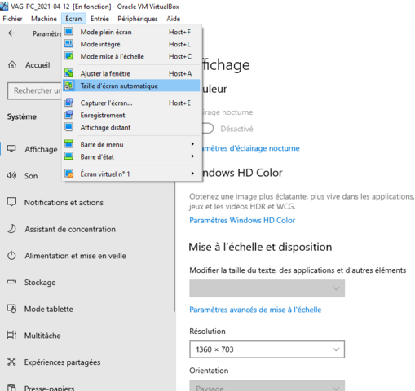Click the VirtualBox title bar icon
Viewport: 415px width, 391px height.
[4, 6]
